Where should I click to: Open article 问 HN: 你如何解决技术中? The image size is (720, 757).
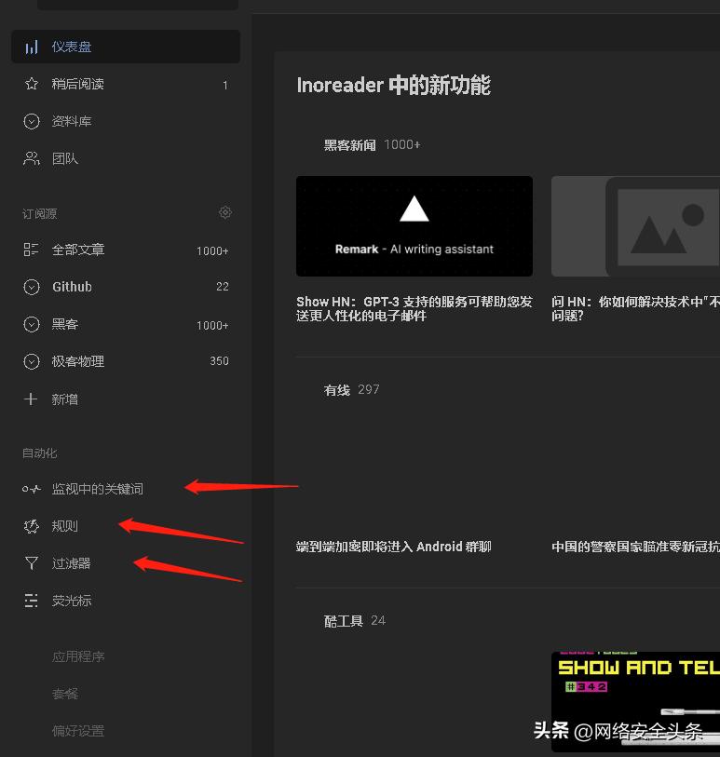(x=635, y=308)
